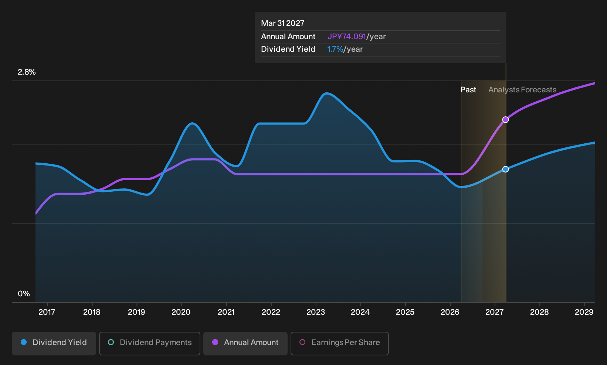Toggle the Dividend Yield series

tap(54, 343)
